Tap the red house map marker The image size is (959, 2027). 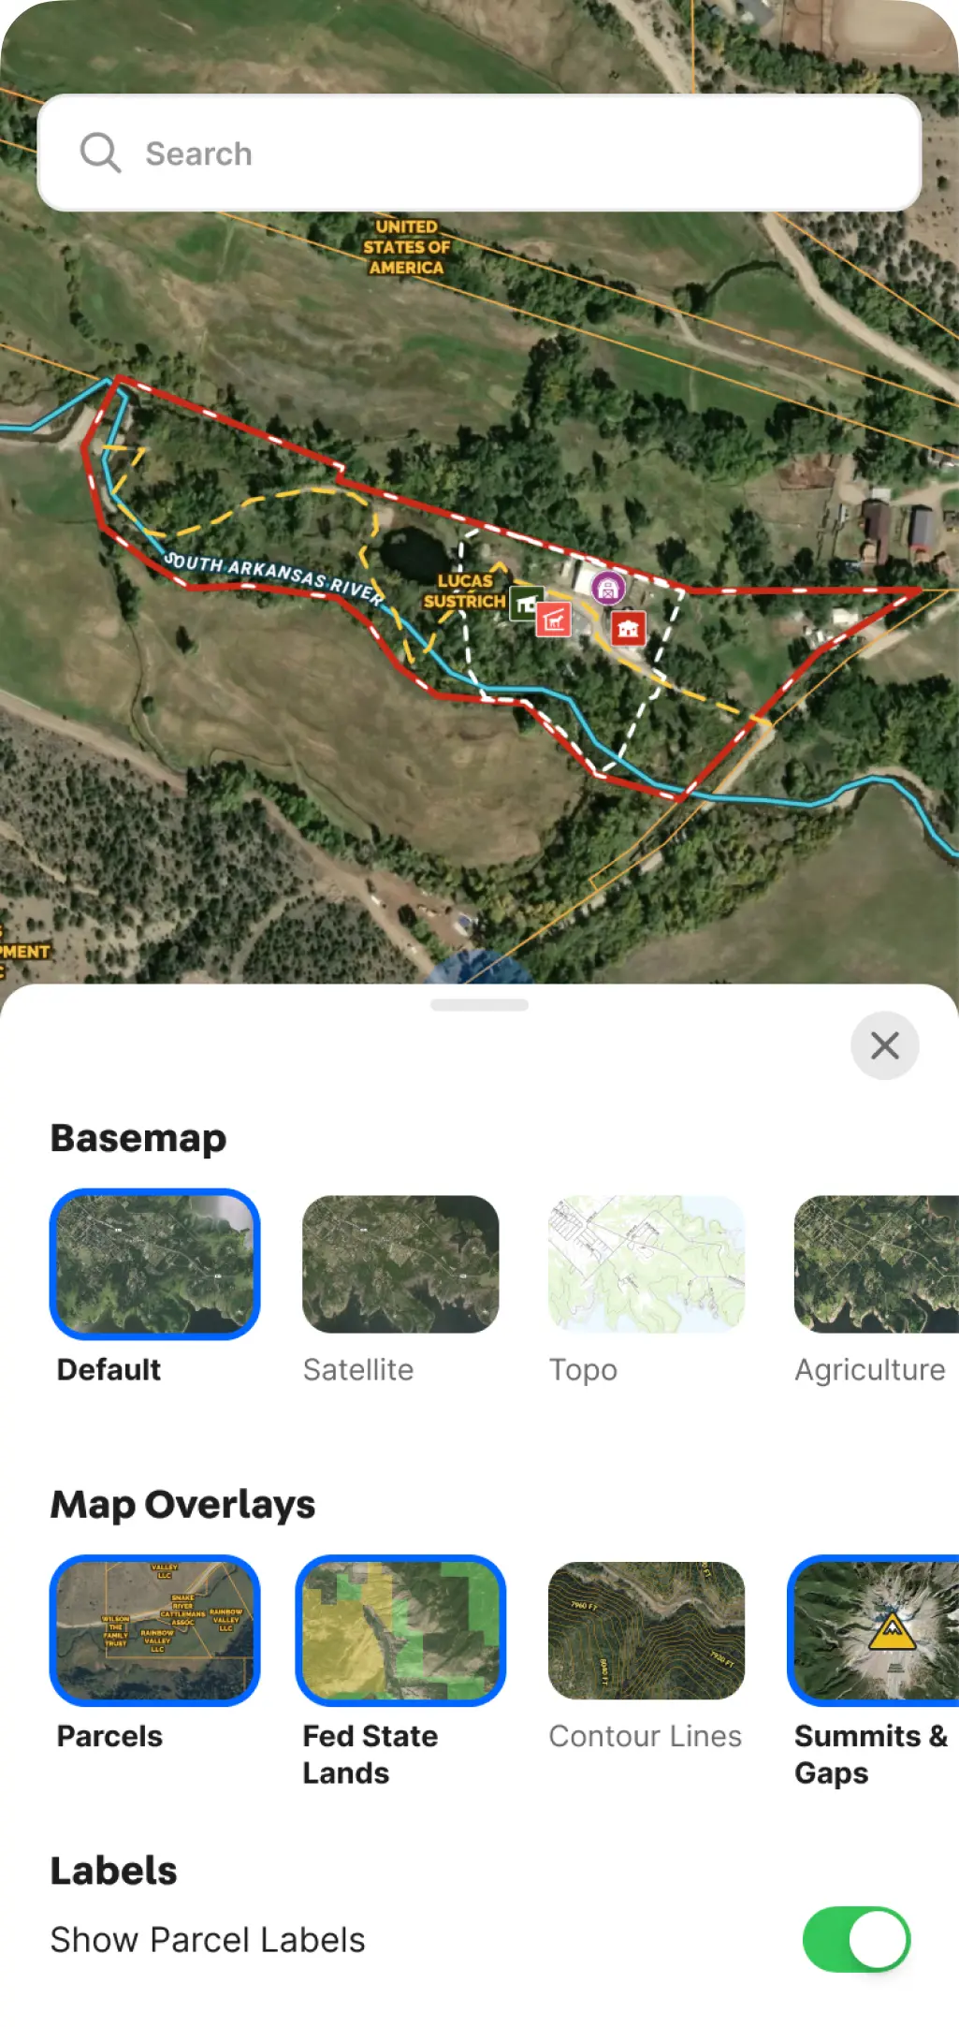[628, 628]
